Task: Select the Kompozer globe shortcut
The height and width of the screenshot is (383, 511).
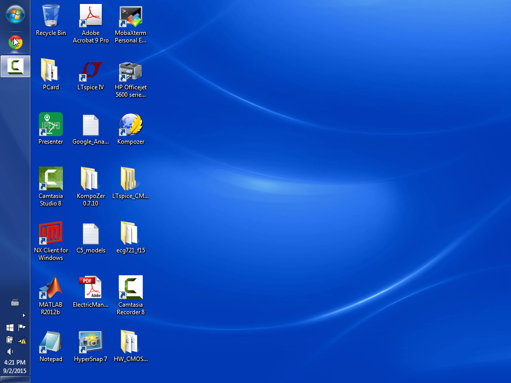Action: click(x=131, y=125)
